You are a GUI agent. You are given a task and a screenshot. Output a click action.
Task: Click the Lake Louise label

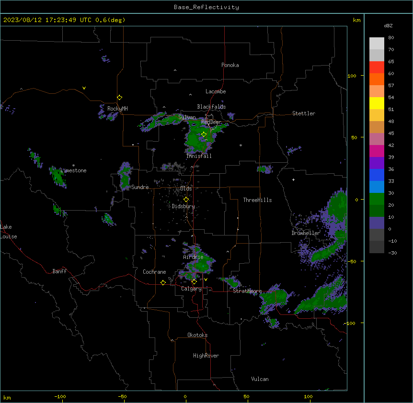pos(9,232)
